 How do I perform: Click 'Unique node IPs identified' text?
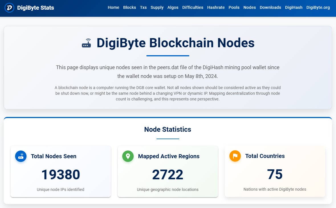60,190
